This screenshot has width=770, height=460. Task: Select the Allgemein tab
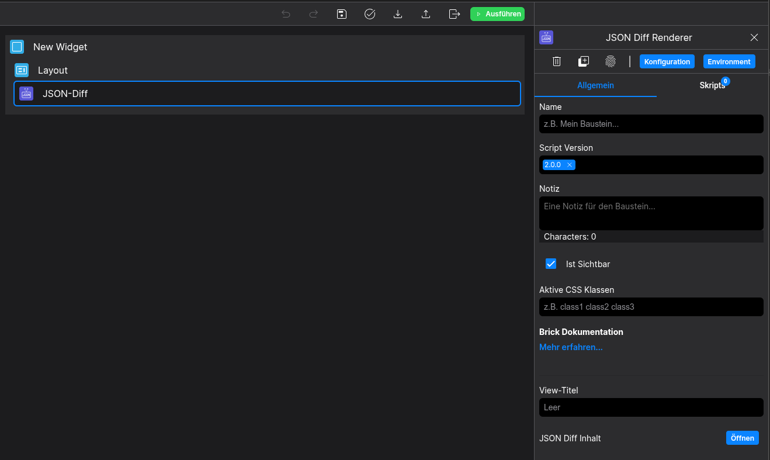595,85
